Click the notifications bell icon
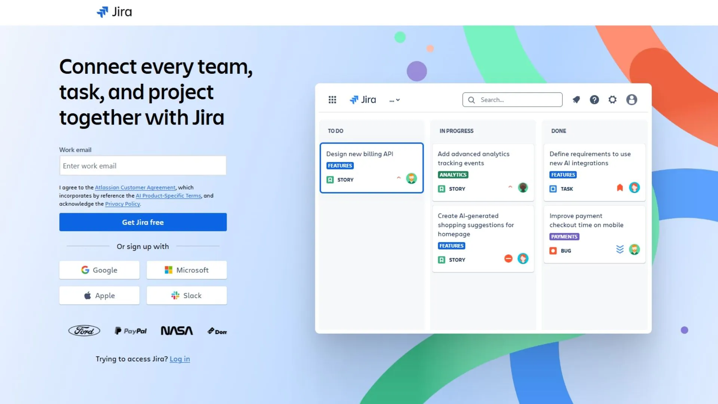The width and height of the screenshot is (718, 404). coord(576,99)
